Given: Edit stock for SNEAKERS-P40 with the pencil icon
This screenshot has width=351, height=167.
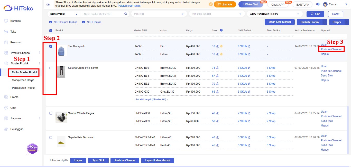Looking at the screenshot, I should tap(217, 145).
